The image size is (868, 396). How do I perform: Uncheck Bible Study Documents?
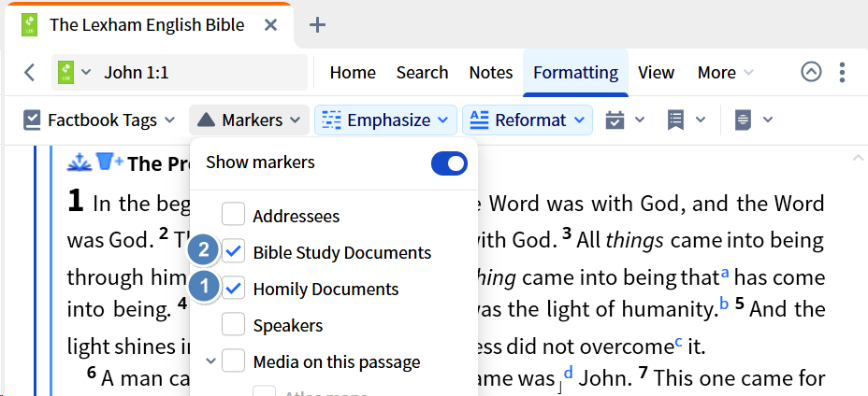point(233,251)
